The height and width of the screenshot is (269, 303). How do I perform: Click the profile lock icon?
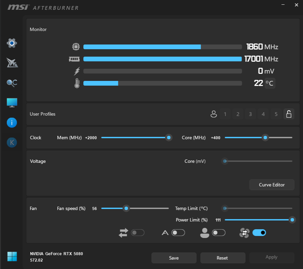[288, 114]
